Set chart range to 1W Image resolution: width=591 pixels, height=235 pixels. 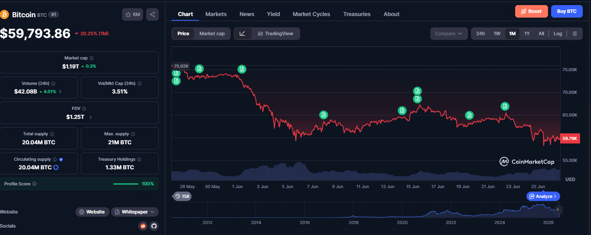(497, 34)
